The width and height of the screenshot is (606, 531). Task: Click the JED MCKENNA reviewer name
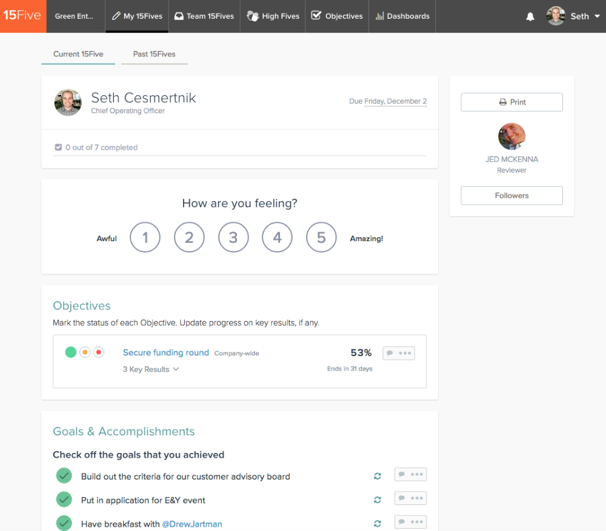pyautogui.click(x=511, y=159)
